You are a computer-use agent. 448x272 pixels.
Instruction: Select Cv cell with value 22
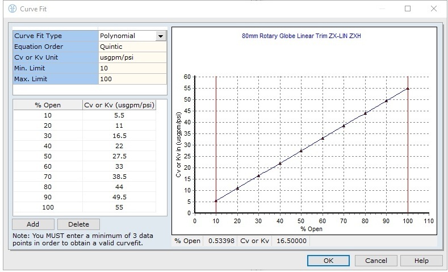tap(119, 146)
